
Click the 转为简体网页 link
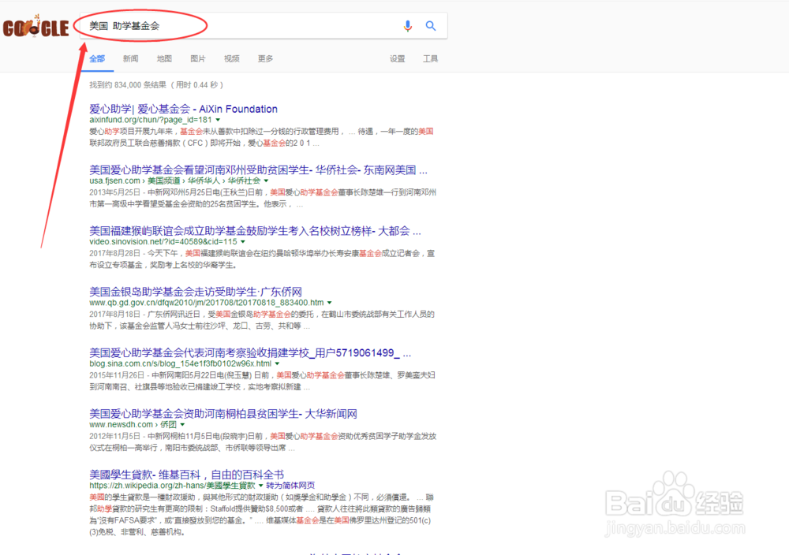(x=290, y=486)
